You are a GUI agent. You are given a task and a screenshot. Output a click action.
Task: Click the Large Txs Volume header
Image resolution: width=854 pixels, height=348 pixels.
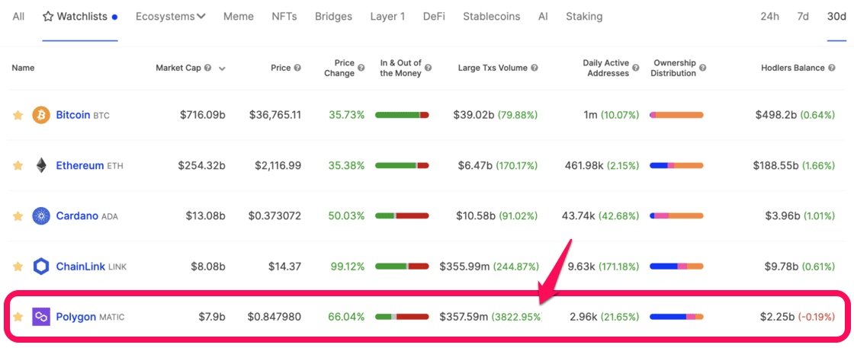point(493,68)
